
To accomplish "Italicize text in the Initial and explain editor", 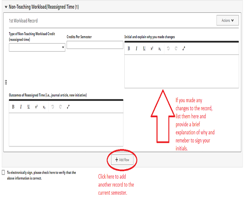I will click(x=136, y=49).
